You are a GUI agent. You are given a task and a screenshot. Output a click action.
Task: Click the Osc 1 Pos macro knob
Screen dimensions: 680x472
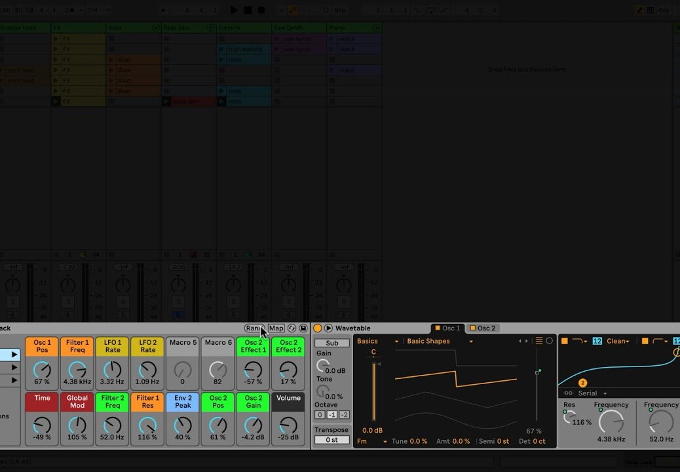pos(42,370)
